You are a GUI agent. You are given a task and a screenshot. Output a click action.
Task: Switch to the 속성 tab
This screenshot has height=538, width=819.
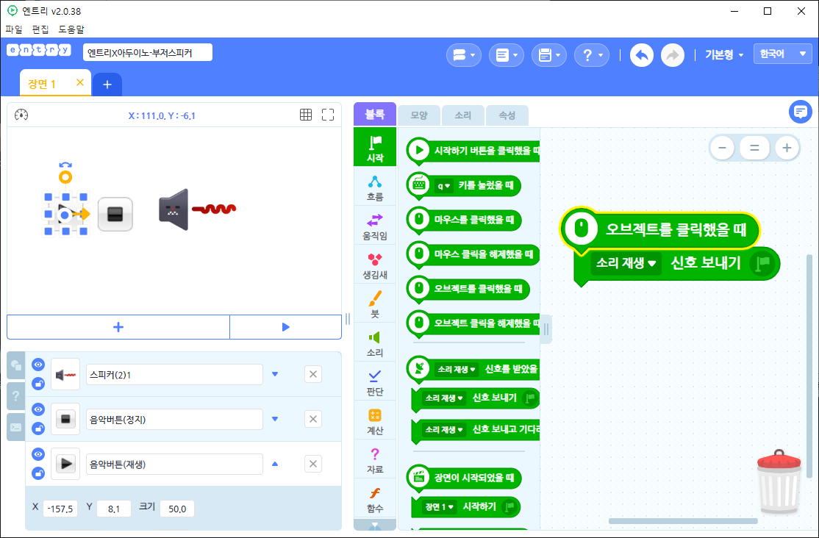(507, 115)
